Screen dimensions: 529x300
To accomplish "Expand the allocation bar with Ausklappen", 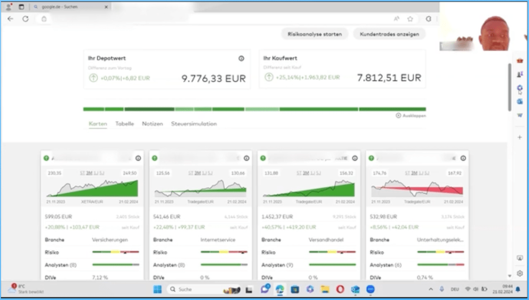I will (411, 116).
